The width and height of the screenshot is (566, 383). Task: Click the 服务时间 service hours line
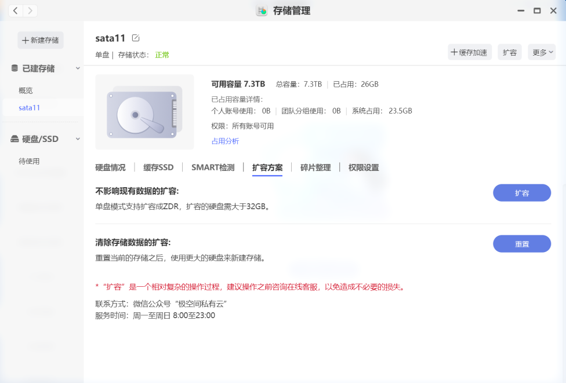click(155, 316)
